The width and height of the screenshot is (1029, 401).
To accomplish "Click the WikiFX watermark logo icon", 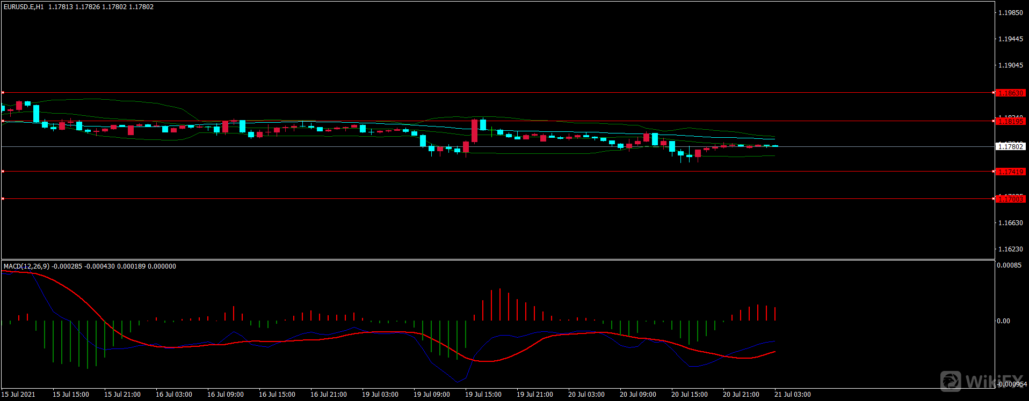I will click(x=951, y=381).
